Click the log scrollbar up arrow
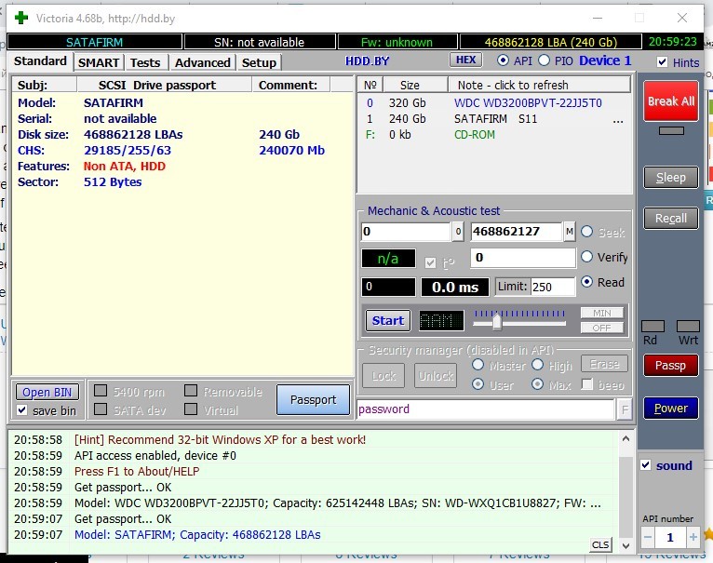713x563 pixels. (x=626, y=439)
